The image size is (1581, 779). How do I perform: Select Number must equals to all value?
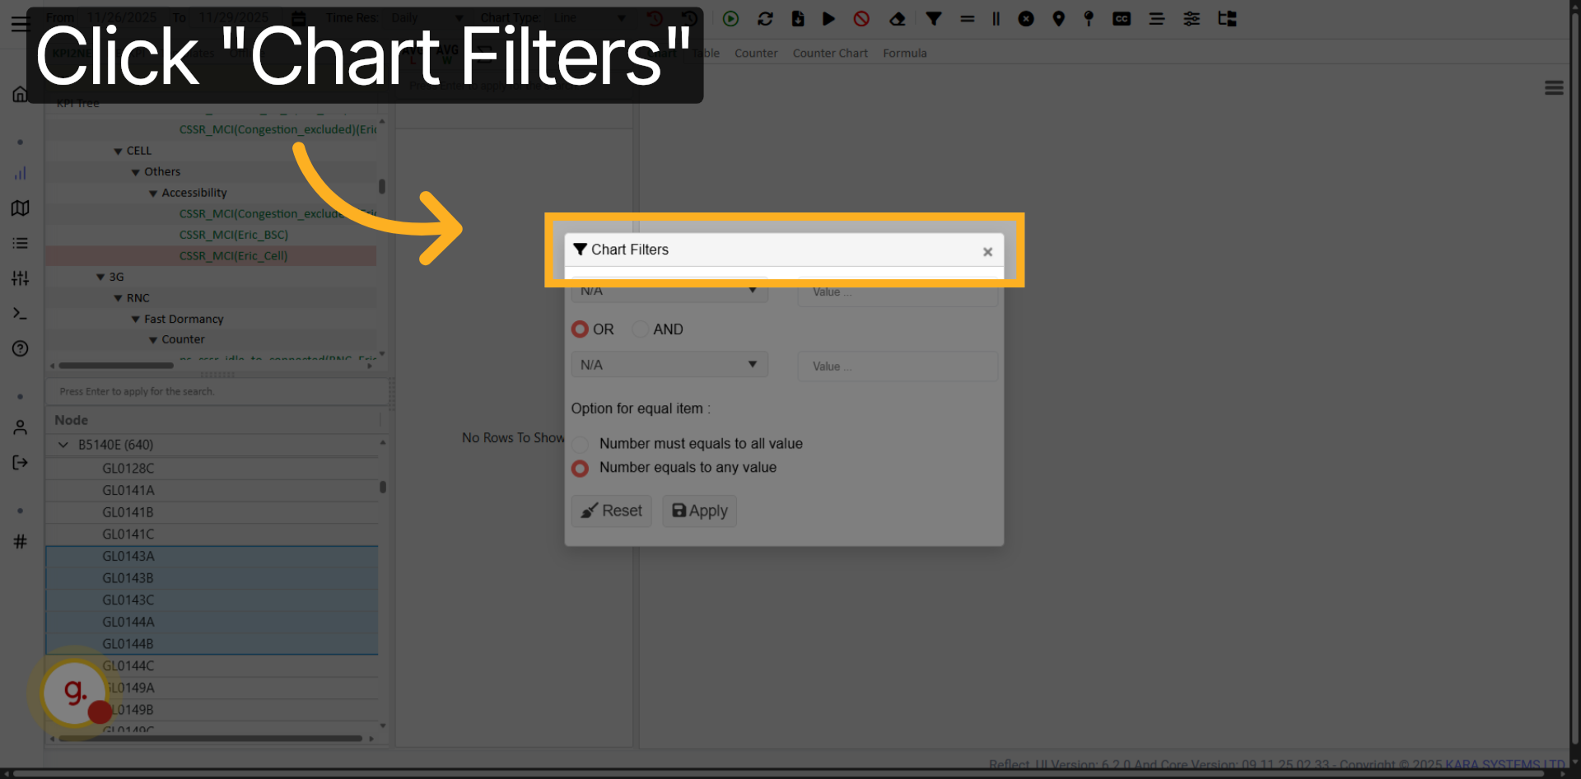580,444
